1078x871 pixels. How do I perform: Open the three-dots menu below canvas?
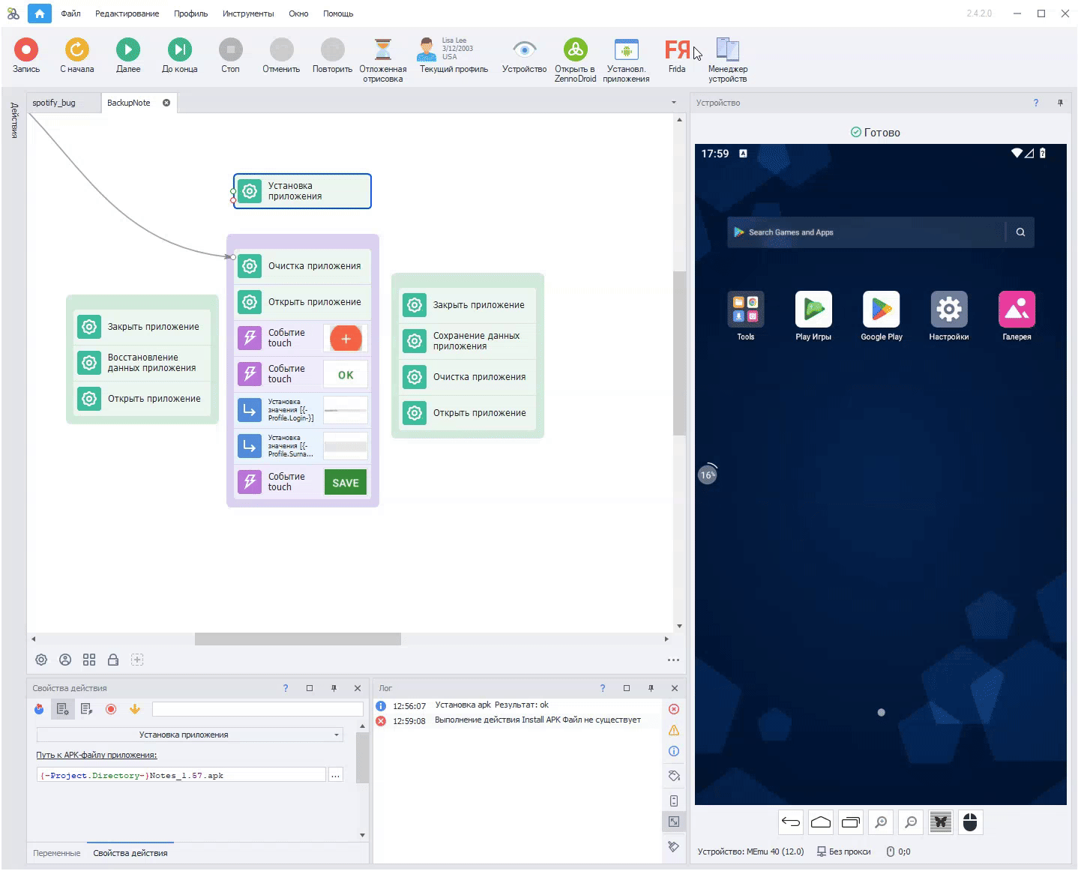(673, 660)
